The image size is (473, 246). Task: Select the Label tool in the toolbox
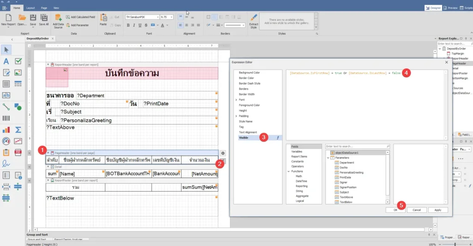(x=6, y=61)
